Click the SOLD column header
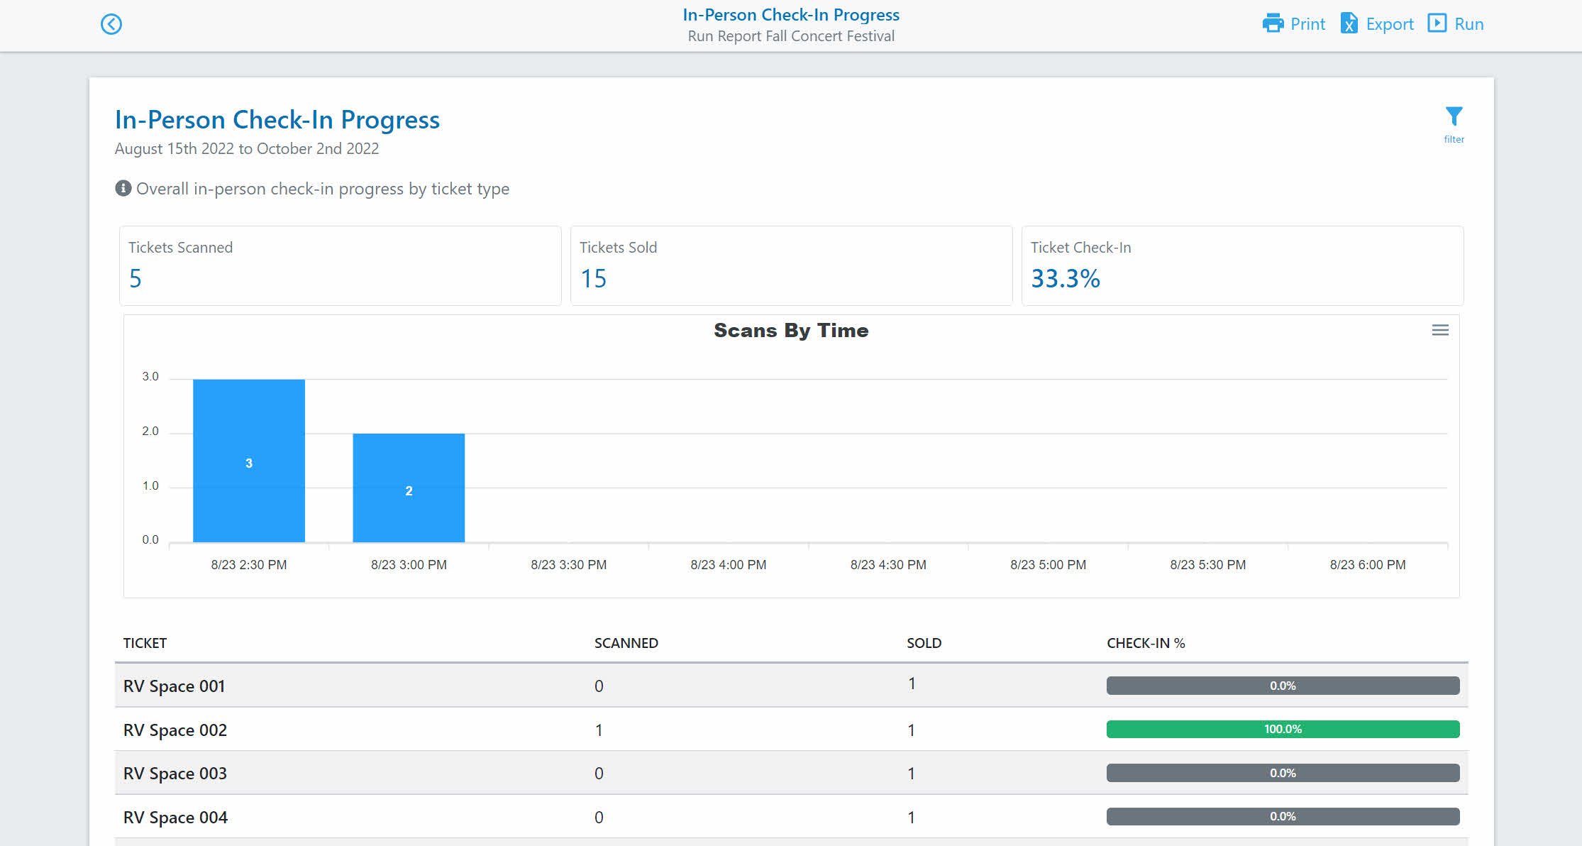The width and height of the screenshot is (1582, 846). point(924,643)
